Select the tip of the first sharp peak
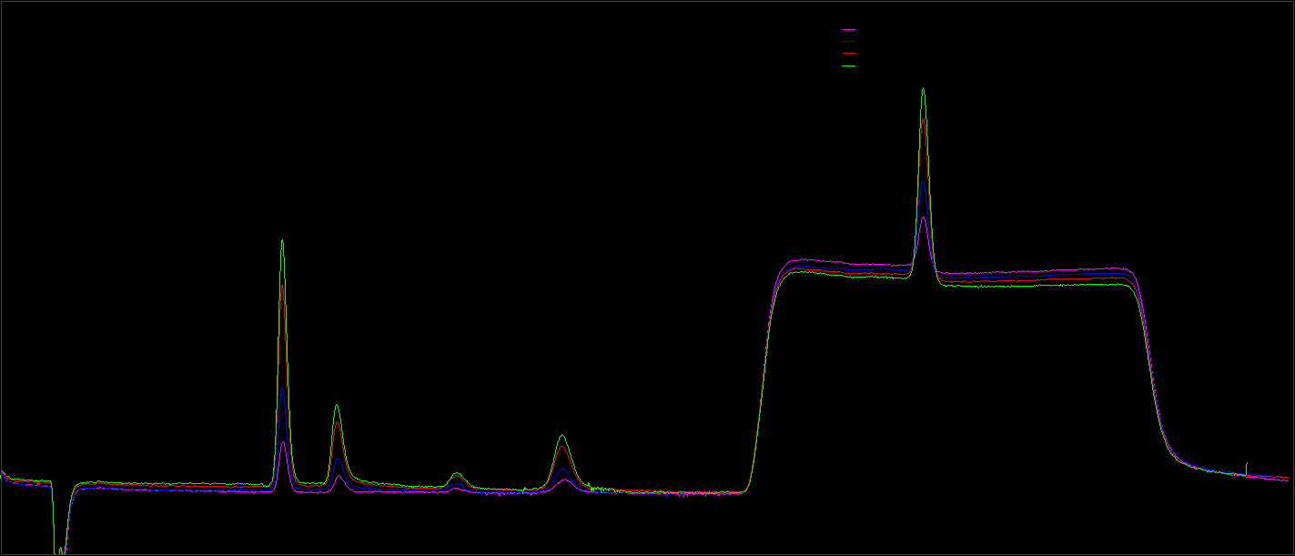This screenshot has width=1295, height=556. coord(282,241)
